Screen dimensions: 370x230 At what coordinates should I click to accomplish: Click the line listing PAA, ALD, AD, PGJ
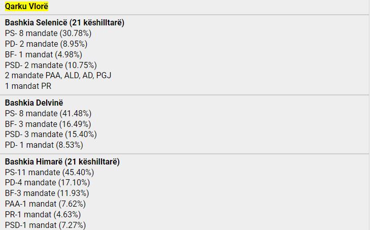[58, 76]
